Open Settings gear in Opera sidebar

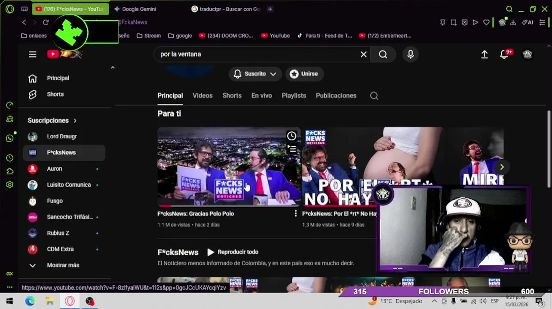click(10, 185)
